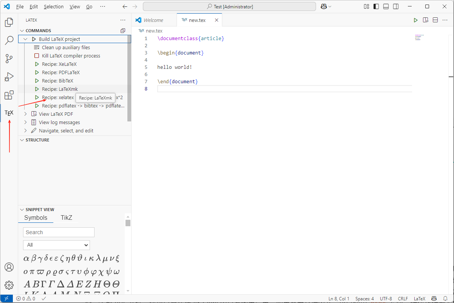Toggle the primary side bar layout button
Image resolution: width=454 pixels, height=303 pixels.
(376, 6)
